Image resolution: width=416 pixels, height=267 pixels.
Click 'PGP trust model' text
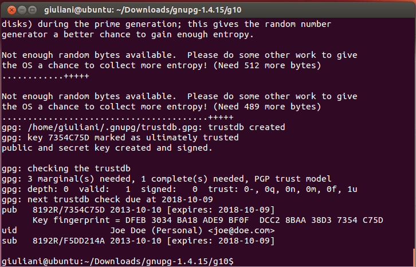(293, 179)
